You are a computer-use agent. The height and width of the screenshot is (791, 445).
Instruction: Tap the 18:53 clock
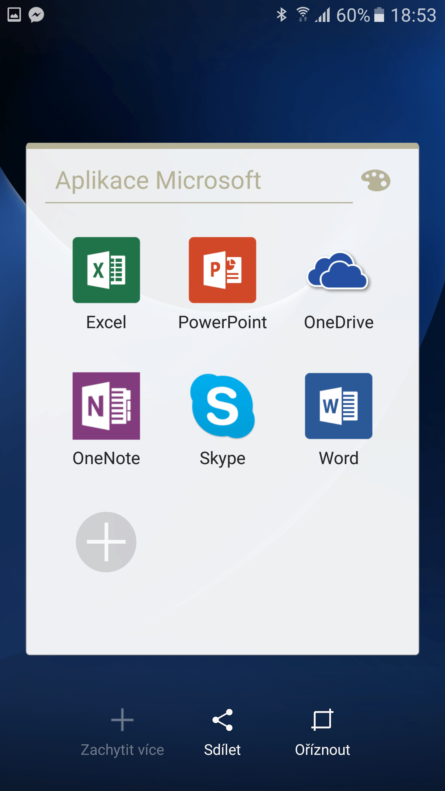(413, 15)
